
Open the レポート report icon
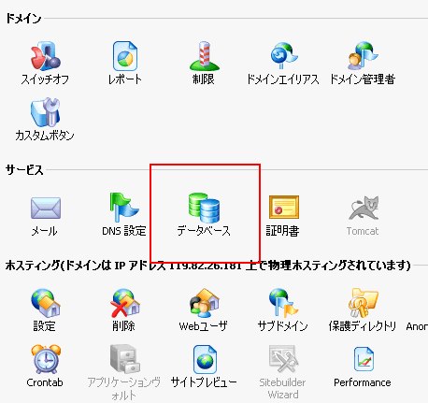(x=125, y=56)
